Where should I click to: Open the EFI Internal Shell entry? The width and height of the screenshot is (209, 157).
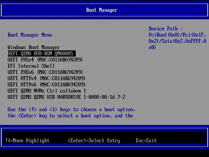coord(31,66)
